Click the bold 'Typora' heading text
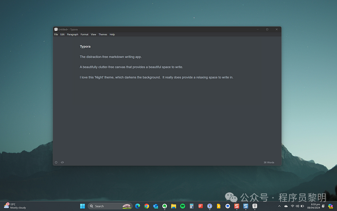The height and width of the screenshot is (211, 337). coord(85,46)
